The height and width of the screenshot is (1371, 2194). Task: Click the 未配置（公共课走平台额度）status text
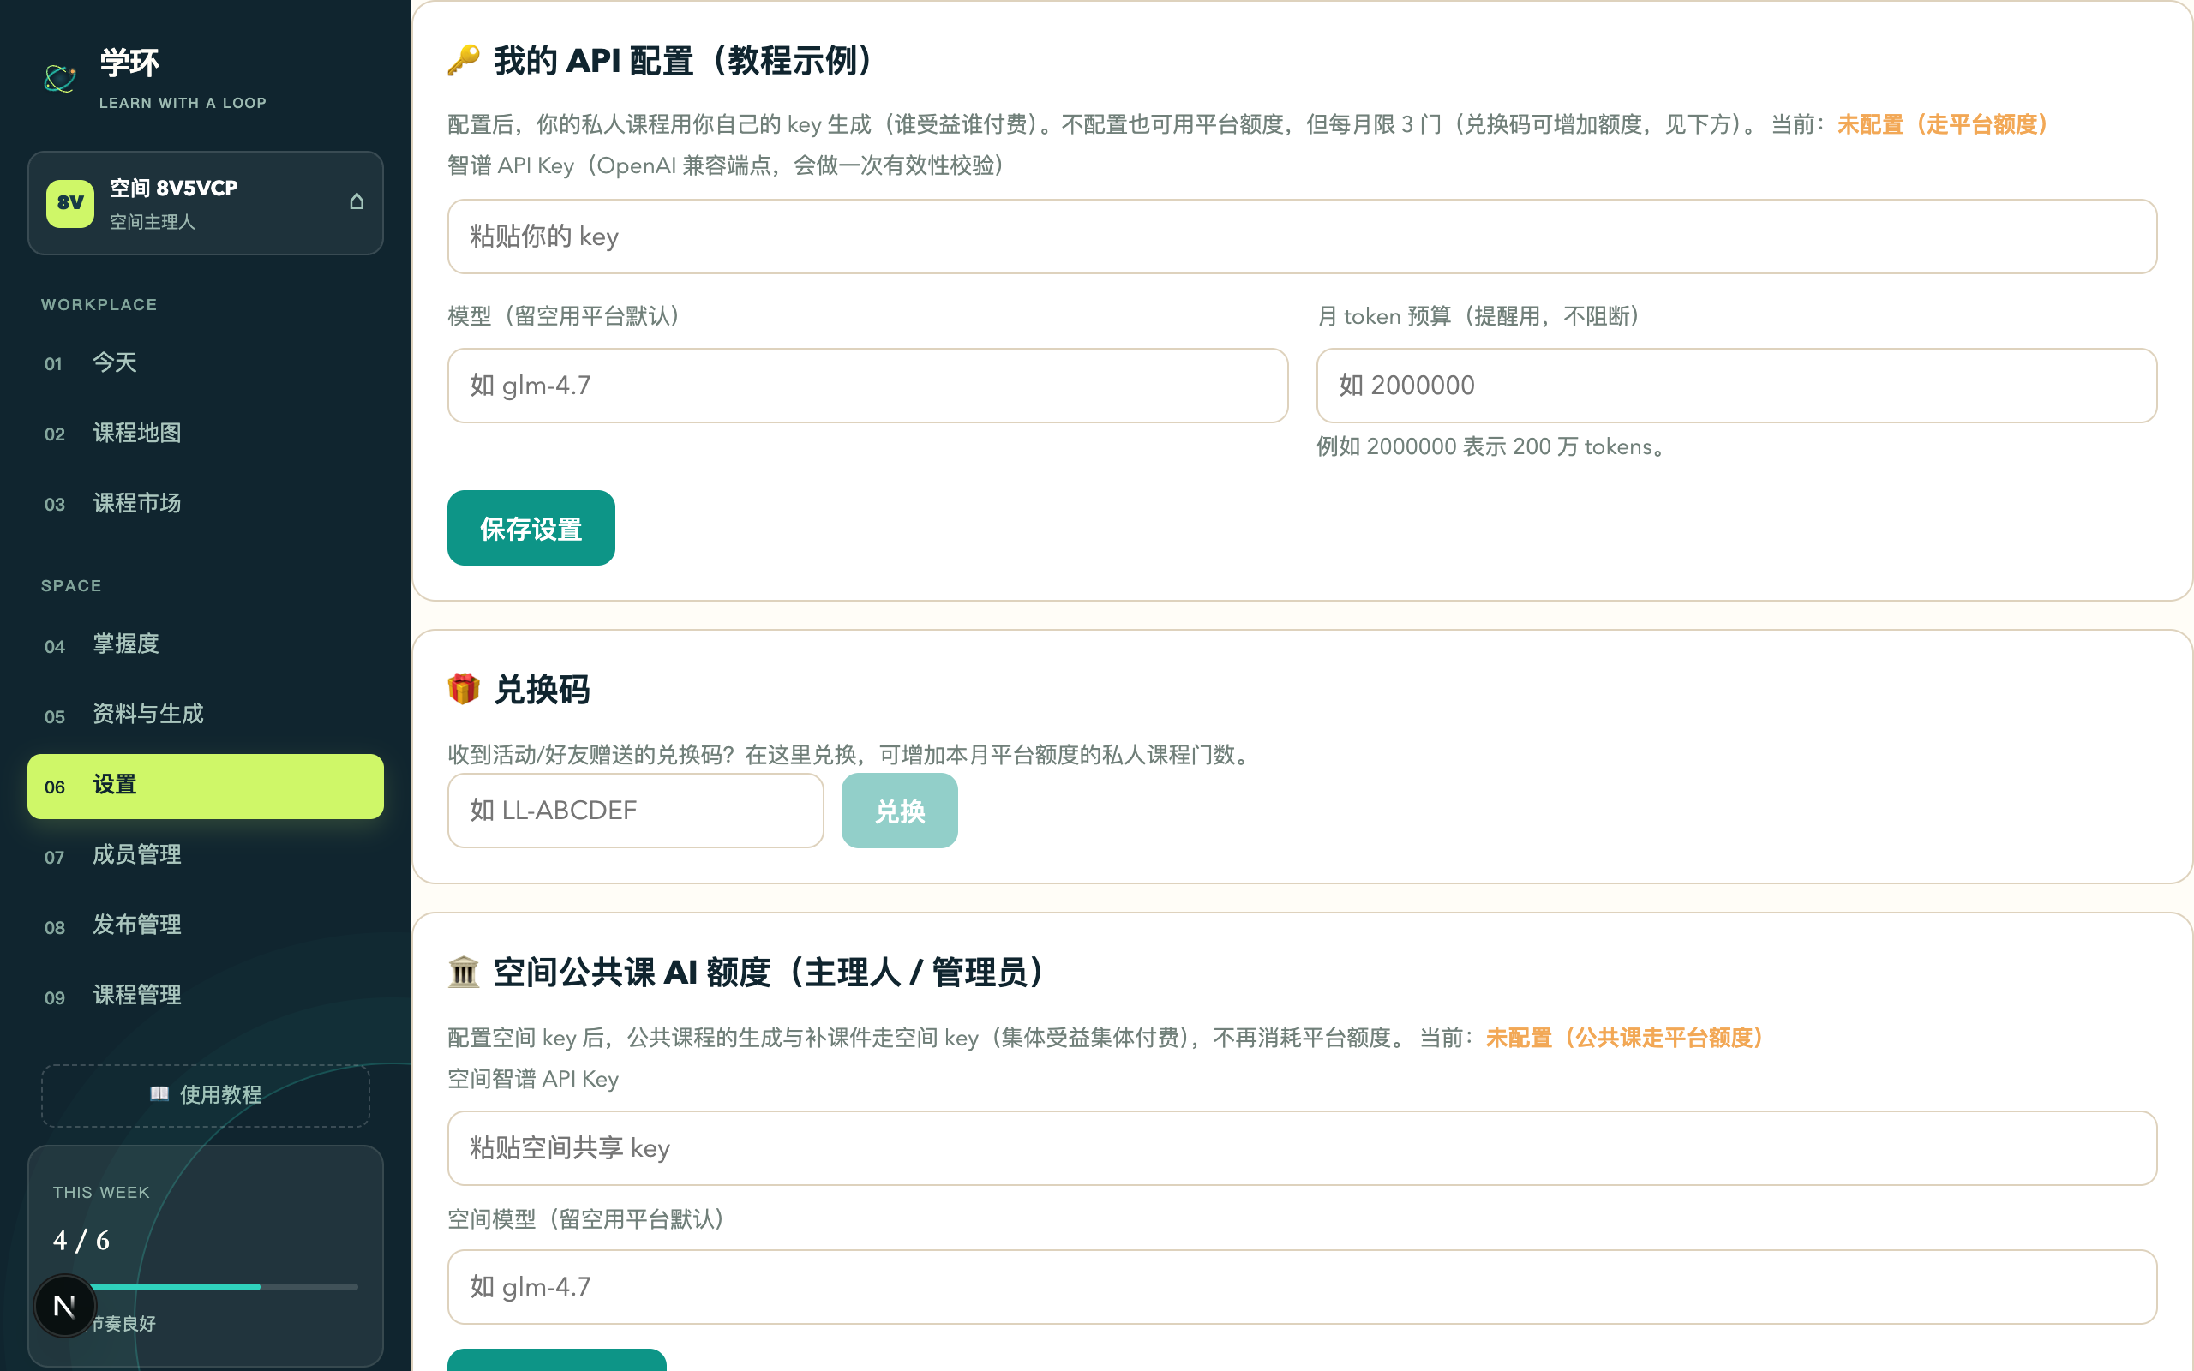pos(1625,1038)
